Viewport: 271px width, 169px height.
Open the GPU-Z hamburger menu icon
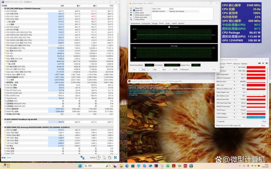click(x=266, y=64)
